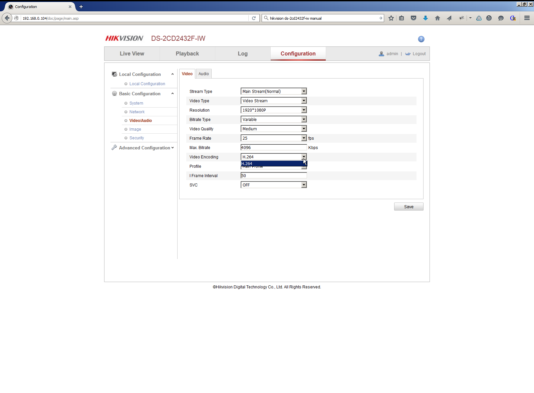Screen dimensions: 534x393
Task: Collapse the Basic Configuration section
Action: point(173,94)
